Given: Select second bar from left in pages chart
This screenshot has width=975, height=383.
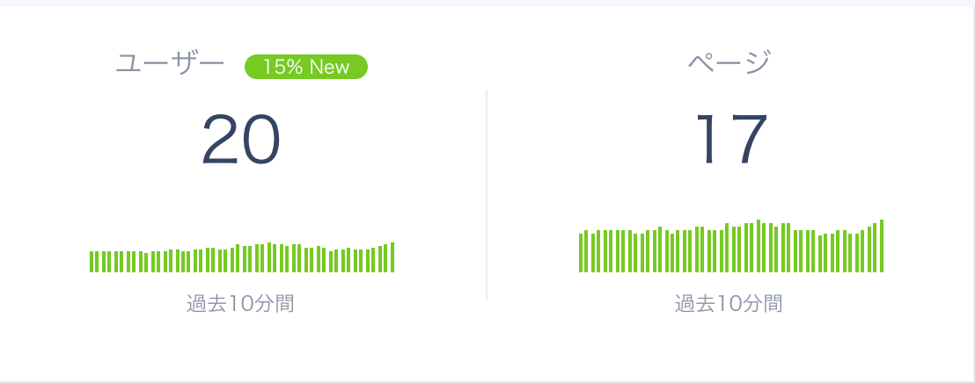Looking at the screenshot, I should 587,251.
